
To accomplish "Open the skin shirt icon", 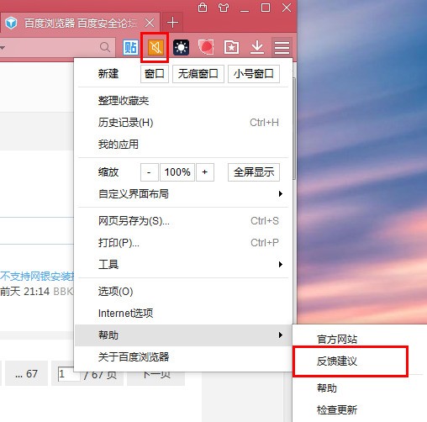I will tap(224, 8).
